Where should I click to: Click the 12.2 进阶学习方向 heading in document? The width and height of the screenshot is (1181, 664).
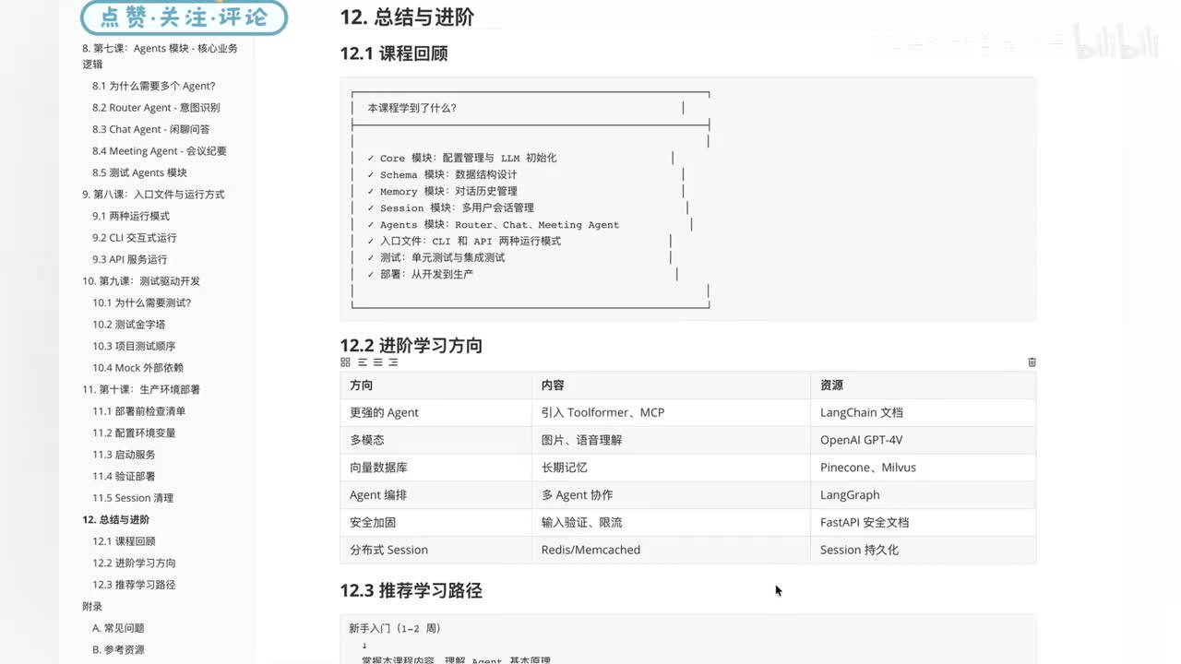click(x=412, y=346)
